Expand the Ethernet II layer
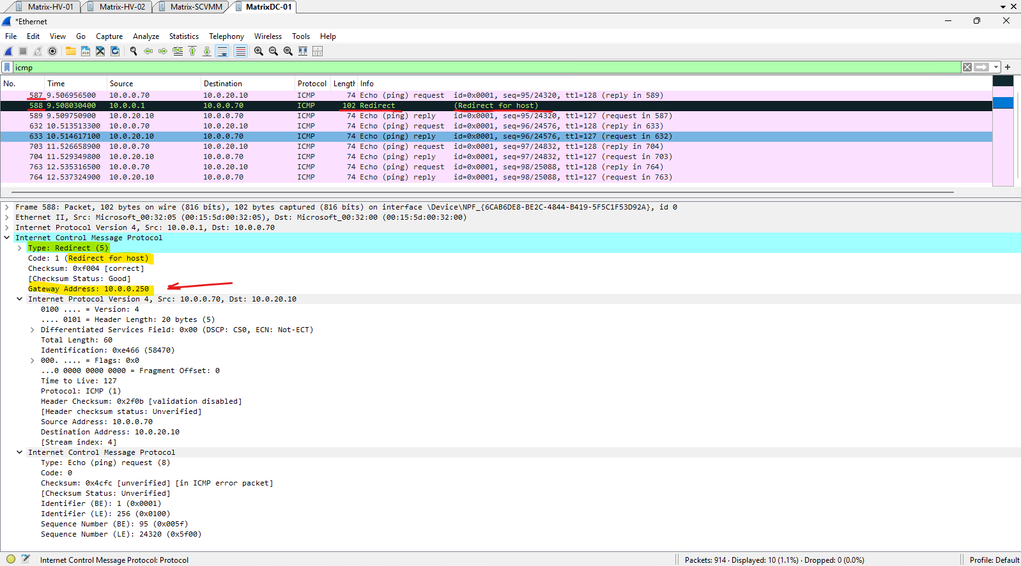 [x=7, y=217]
